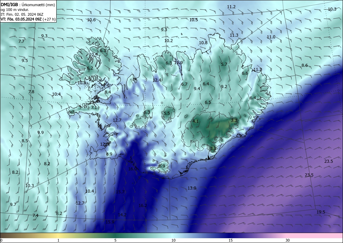This screenshot has width=343, height=243.
Task: Click the 11.0 value in the northeast
Action: tap(271, 37)
